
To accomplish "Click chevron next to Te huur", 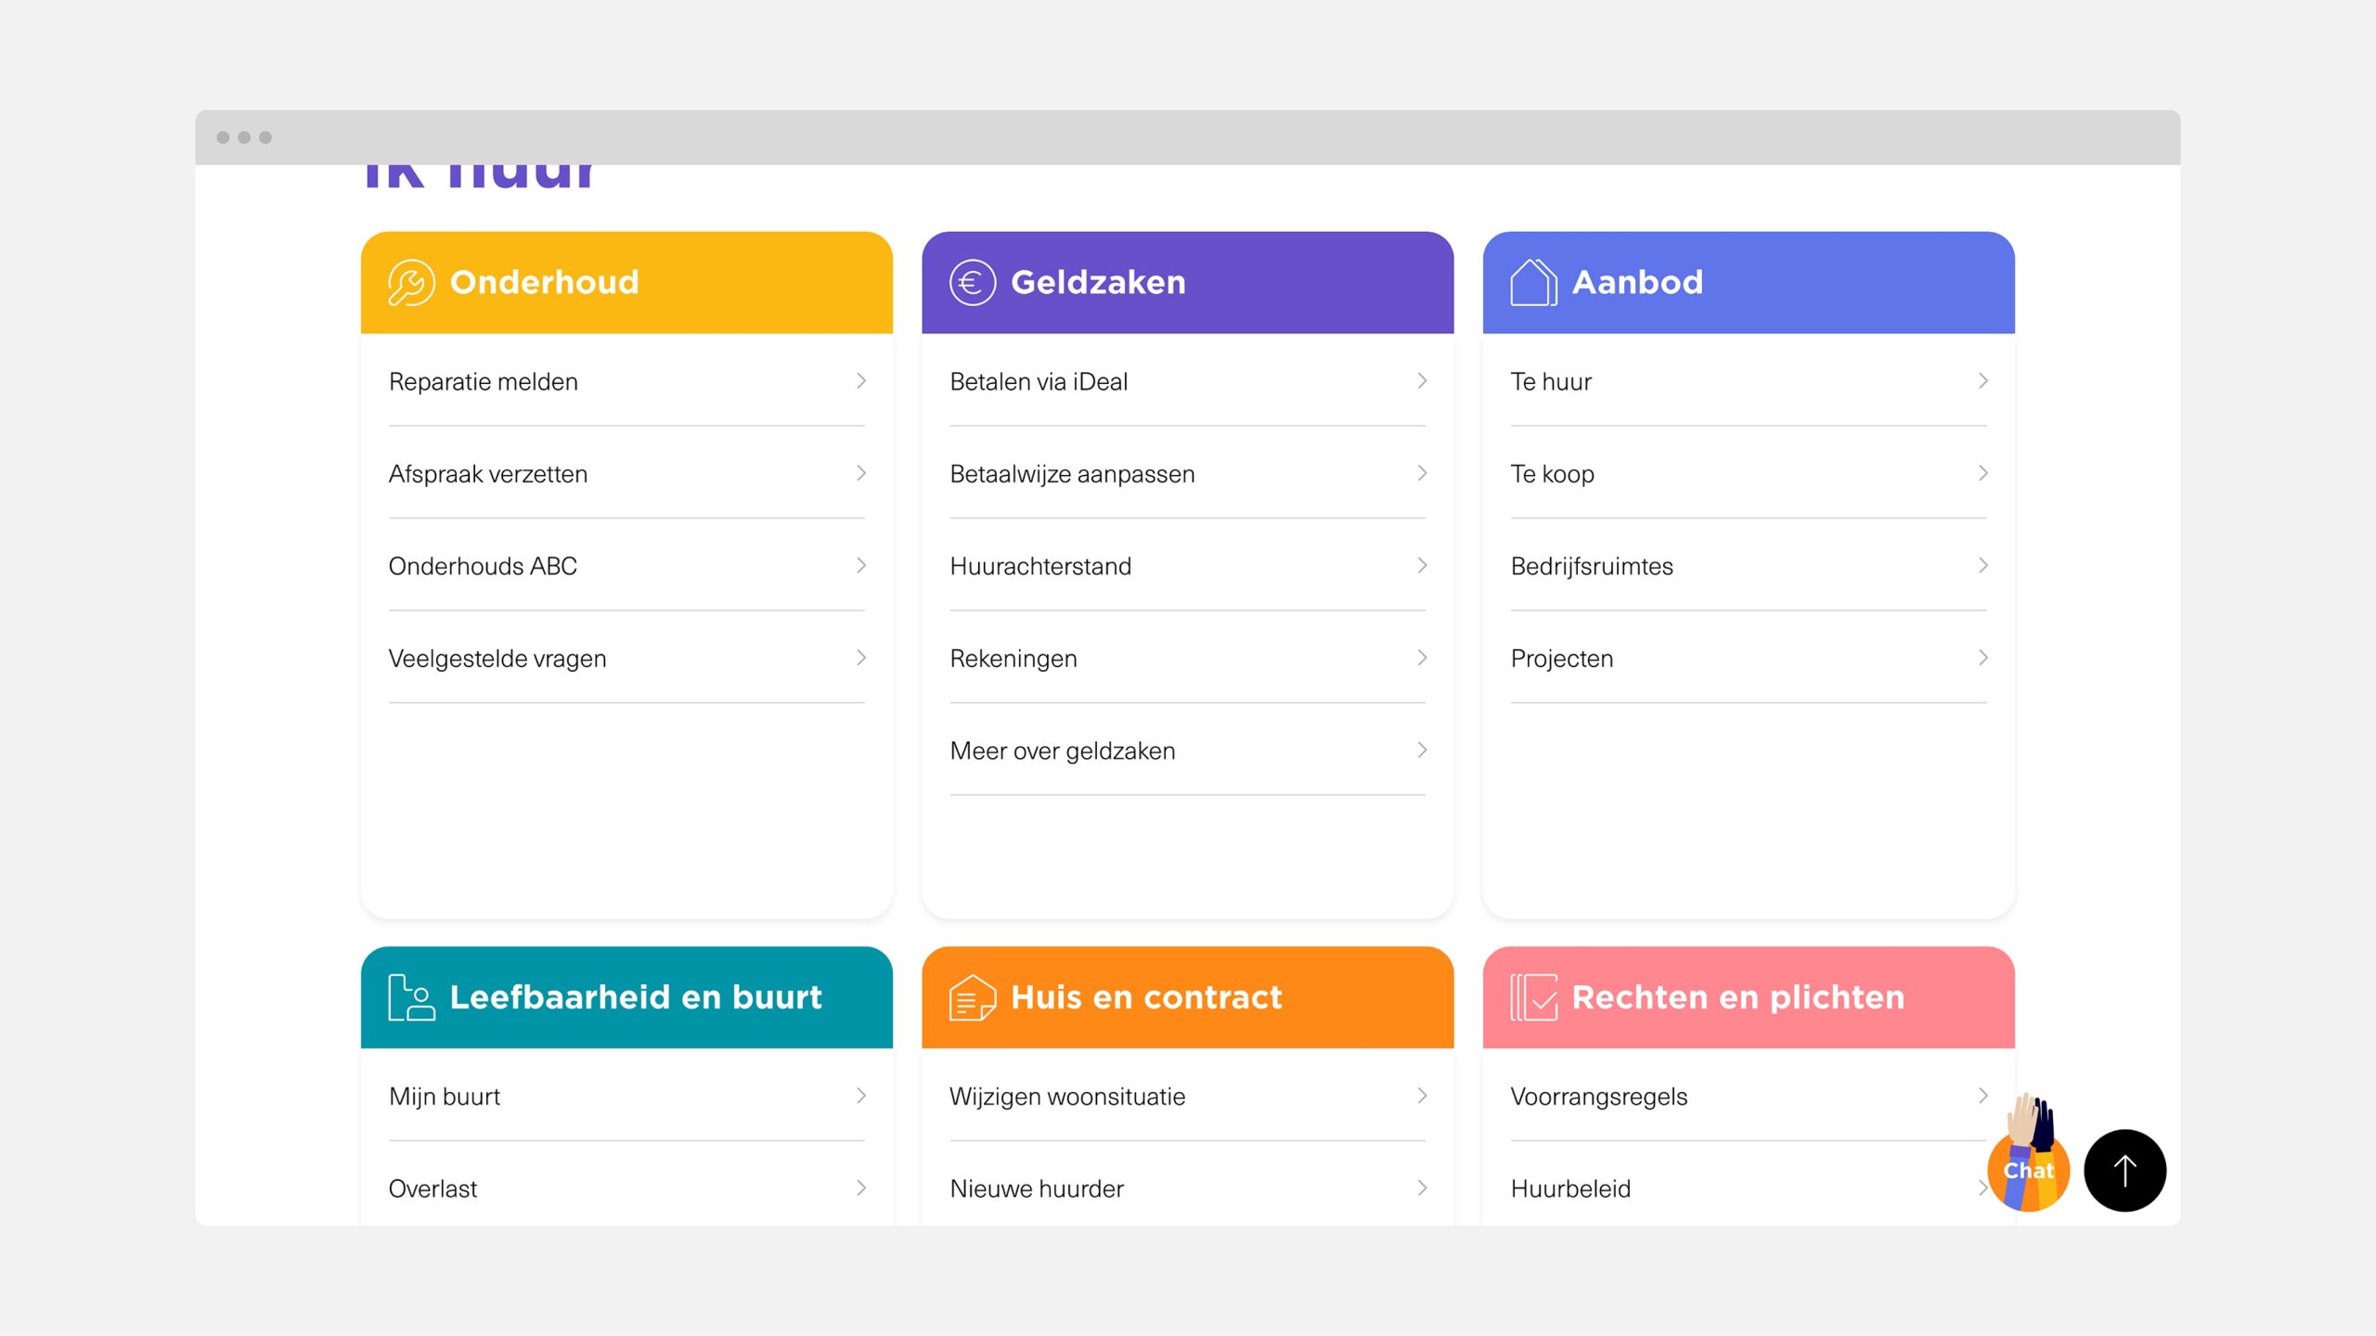I will tap(1982, 381).
